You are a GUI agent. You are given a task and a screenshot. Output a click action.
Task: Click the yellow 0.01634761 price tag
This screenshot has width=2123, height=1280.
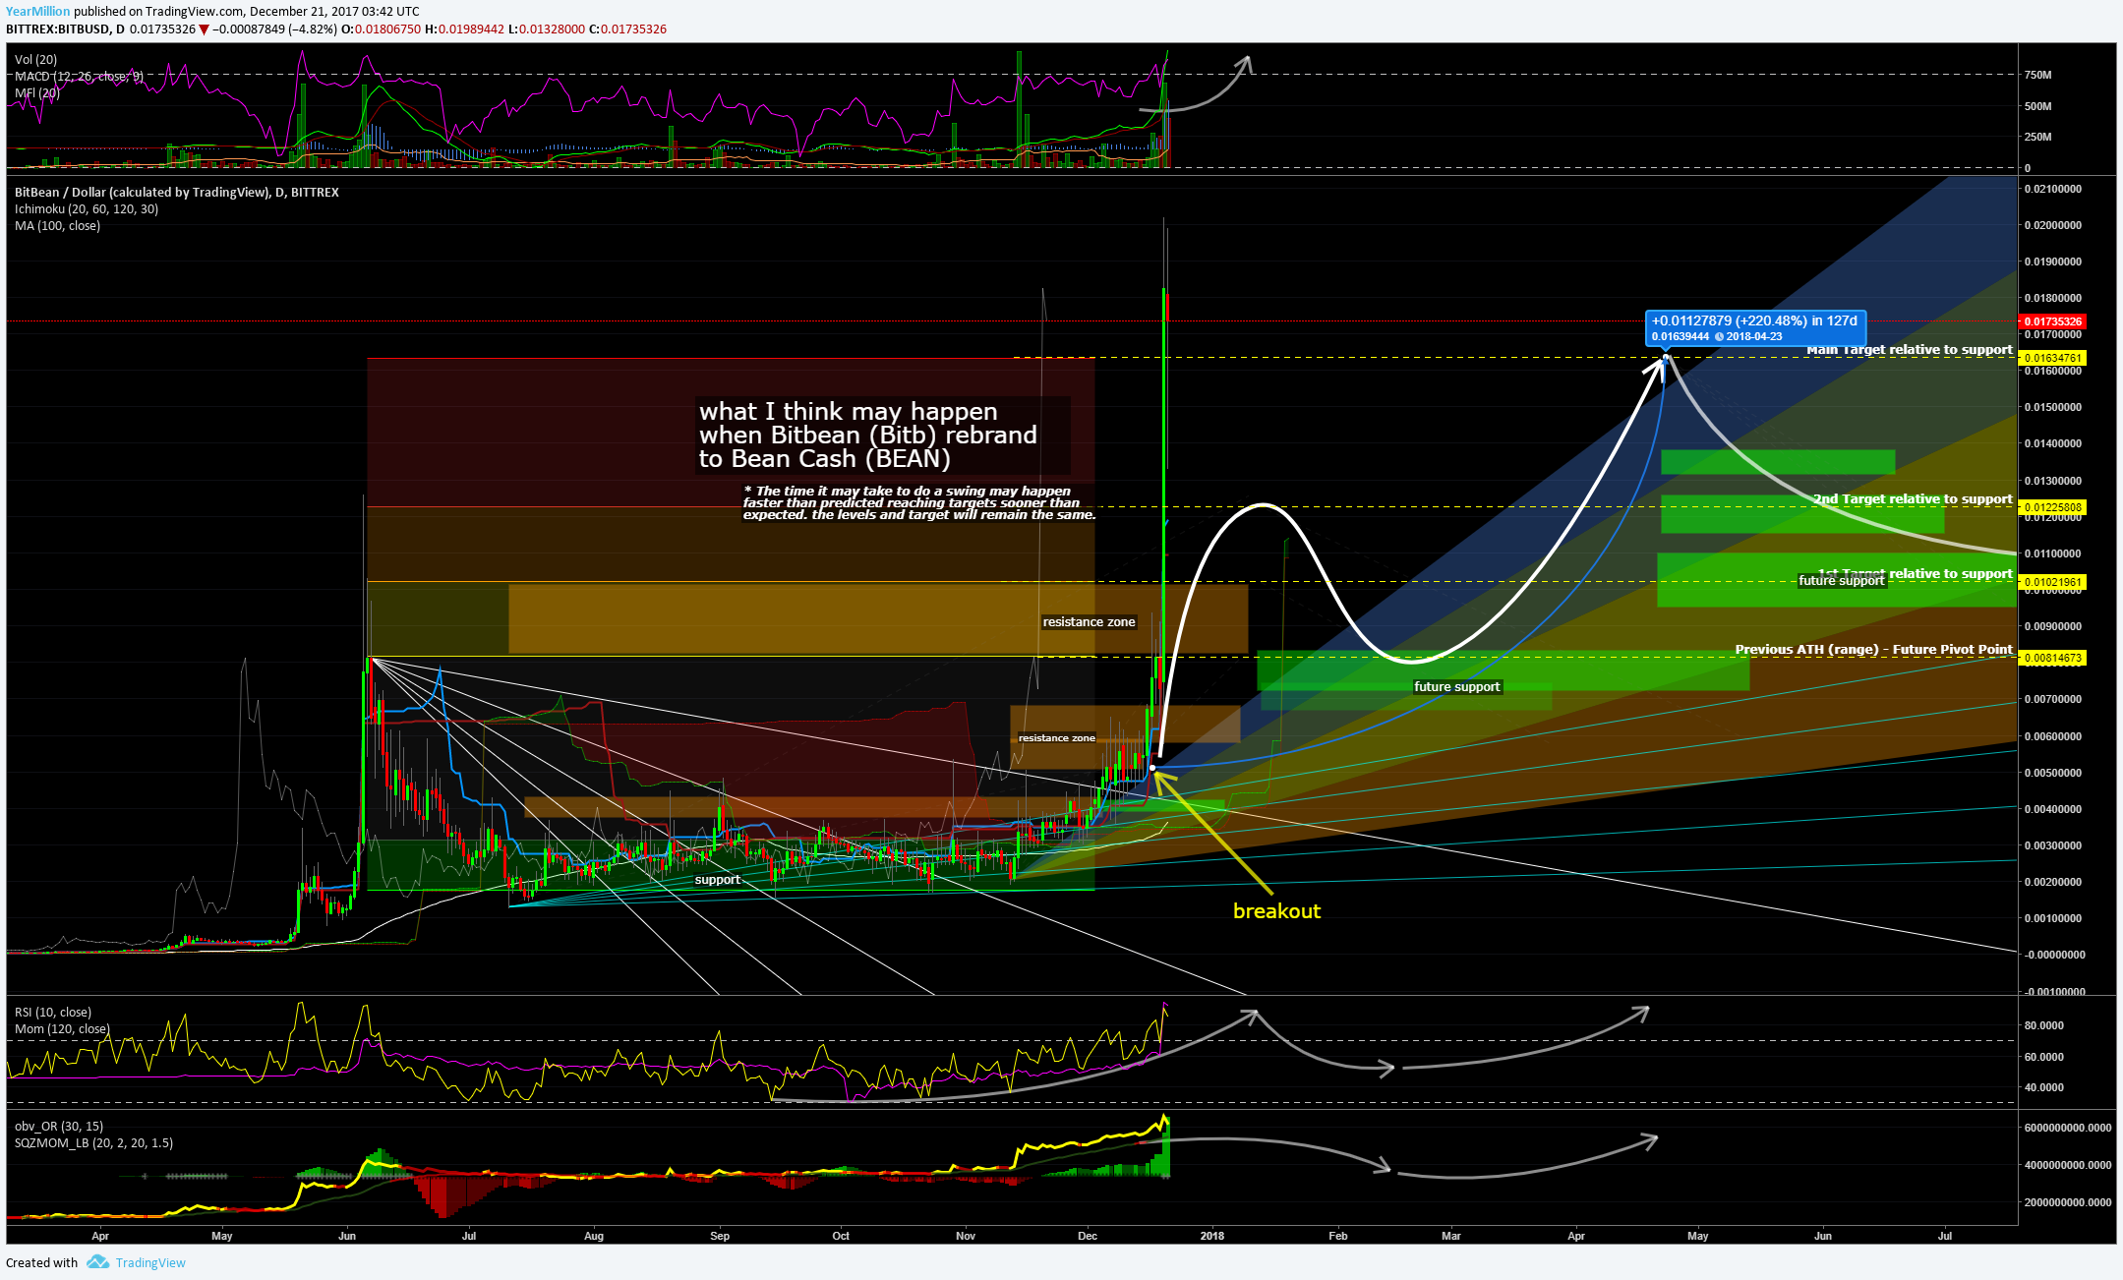click(x=2052, y=358)
